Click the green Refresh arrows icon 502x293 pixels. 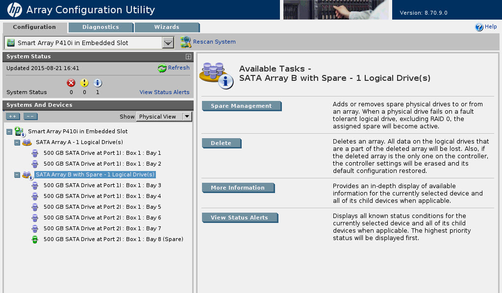[x=162, y=68]
